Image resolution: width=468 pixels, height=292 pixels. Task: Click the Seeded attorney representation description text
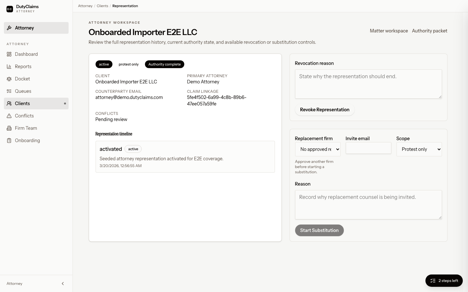point(162,159)
